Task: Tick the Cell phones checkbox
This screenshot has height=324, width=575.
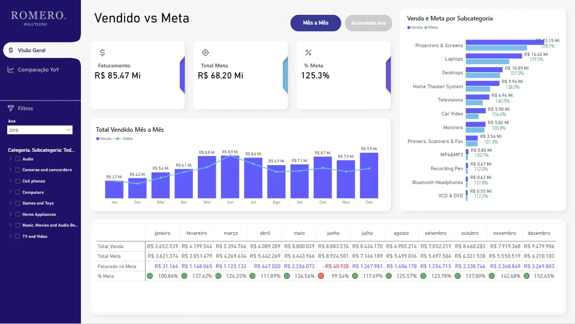Action: 17,181
